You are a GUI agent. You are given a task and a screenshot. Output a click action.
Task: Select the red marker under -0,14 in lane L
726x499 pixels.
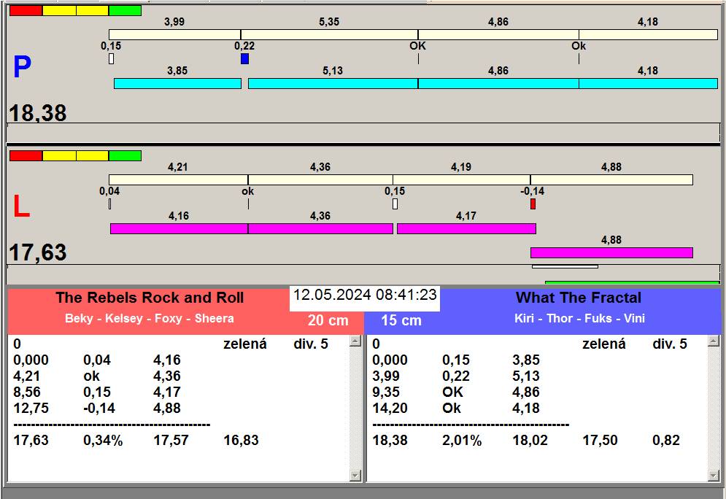click(x=533, y=204)
